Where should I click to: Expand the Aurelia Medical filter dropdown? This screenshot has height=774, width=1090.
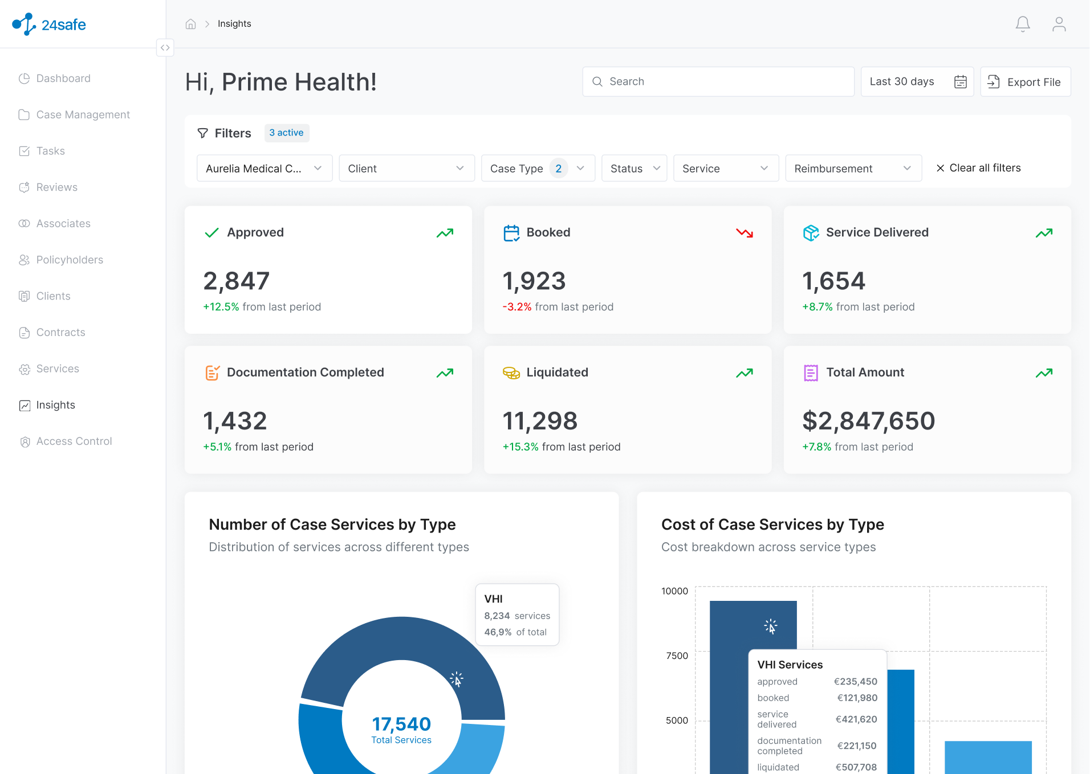click(265, 168)
